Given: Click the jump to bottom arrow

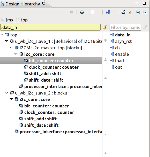Looking at the screenshot, I should point(106,153).
